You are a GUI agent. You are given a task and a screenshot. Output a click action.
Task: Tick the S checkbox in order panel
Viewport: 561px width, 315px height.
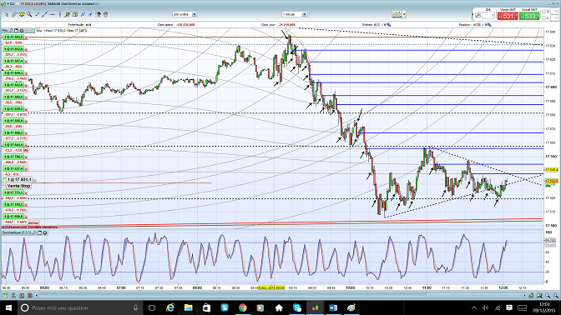point(544,12)
